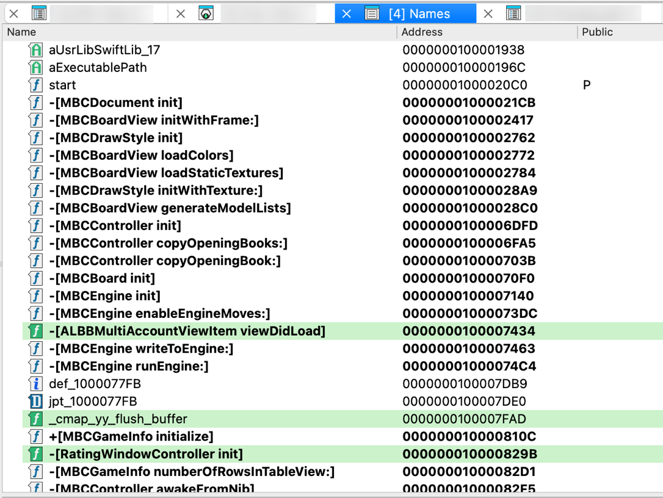The height and width of the screenshot is (498, 663).
Task: Click the function icon beside start
Action: pyautogui.click(x=36, y=85)
